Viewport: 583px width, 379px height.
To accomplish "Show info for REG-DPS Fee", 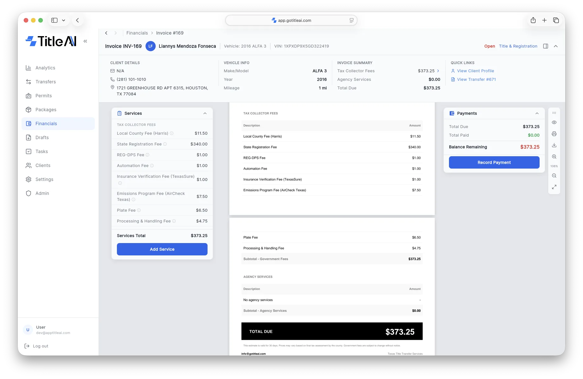I will (147, 155).
